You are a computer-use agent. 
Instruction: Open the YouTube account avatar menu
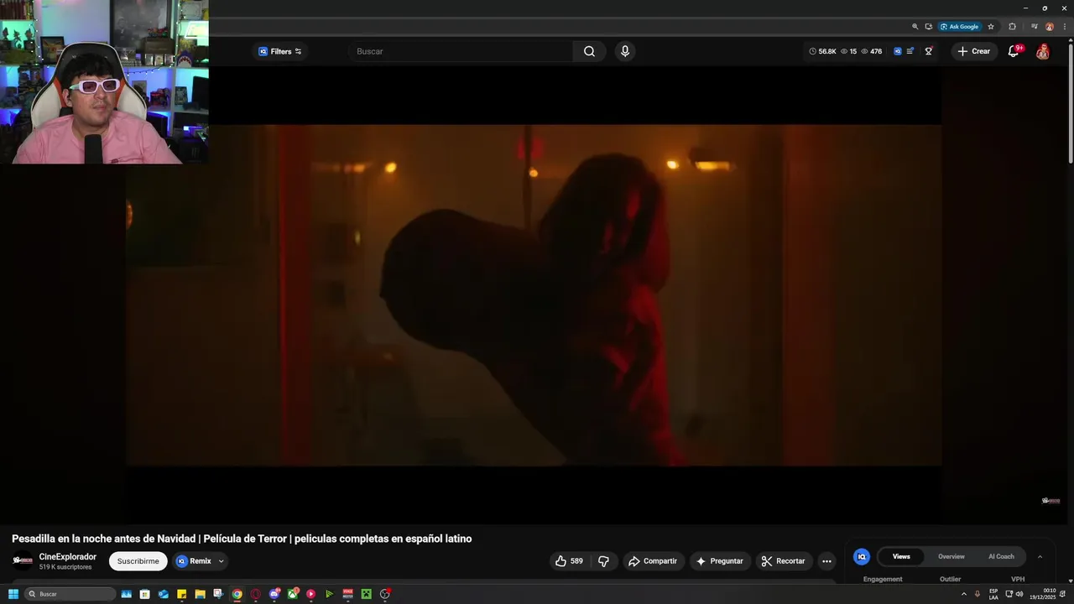tap(1043, 51)
